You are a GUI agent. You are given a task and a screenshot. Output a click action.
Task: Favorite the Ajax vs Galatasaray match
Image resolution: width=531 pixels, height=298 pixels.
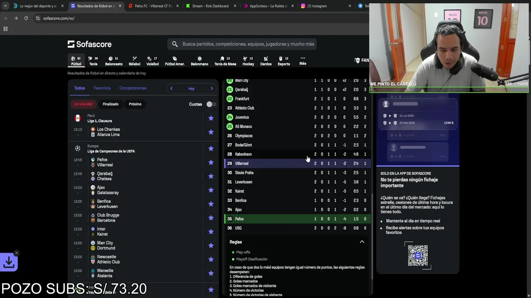(x=211, y=190)
